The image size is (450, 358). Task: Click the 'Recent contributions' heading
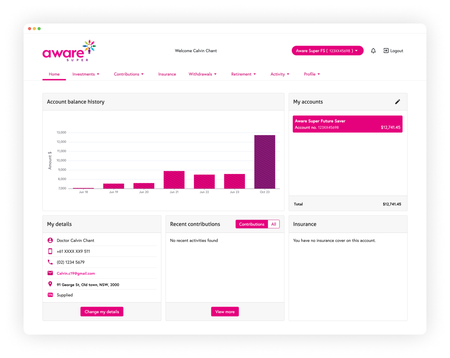click(x=195, y=224)
